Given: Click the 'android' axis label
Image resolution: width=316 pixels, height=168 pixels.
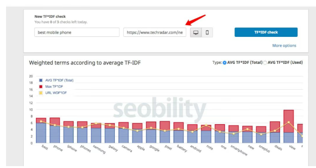Looking at the screenshot, I should click(196, 149).
